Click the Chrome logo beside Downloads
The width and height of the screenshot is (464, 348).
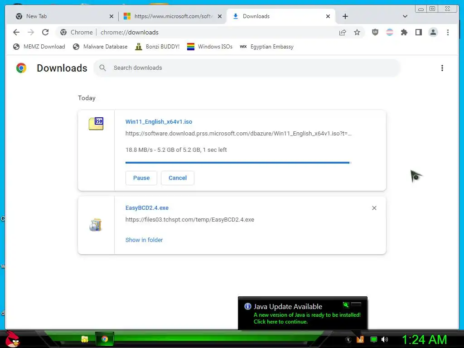(x=21, y=68)
